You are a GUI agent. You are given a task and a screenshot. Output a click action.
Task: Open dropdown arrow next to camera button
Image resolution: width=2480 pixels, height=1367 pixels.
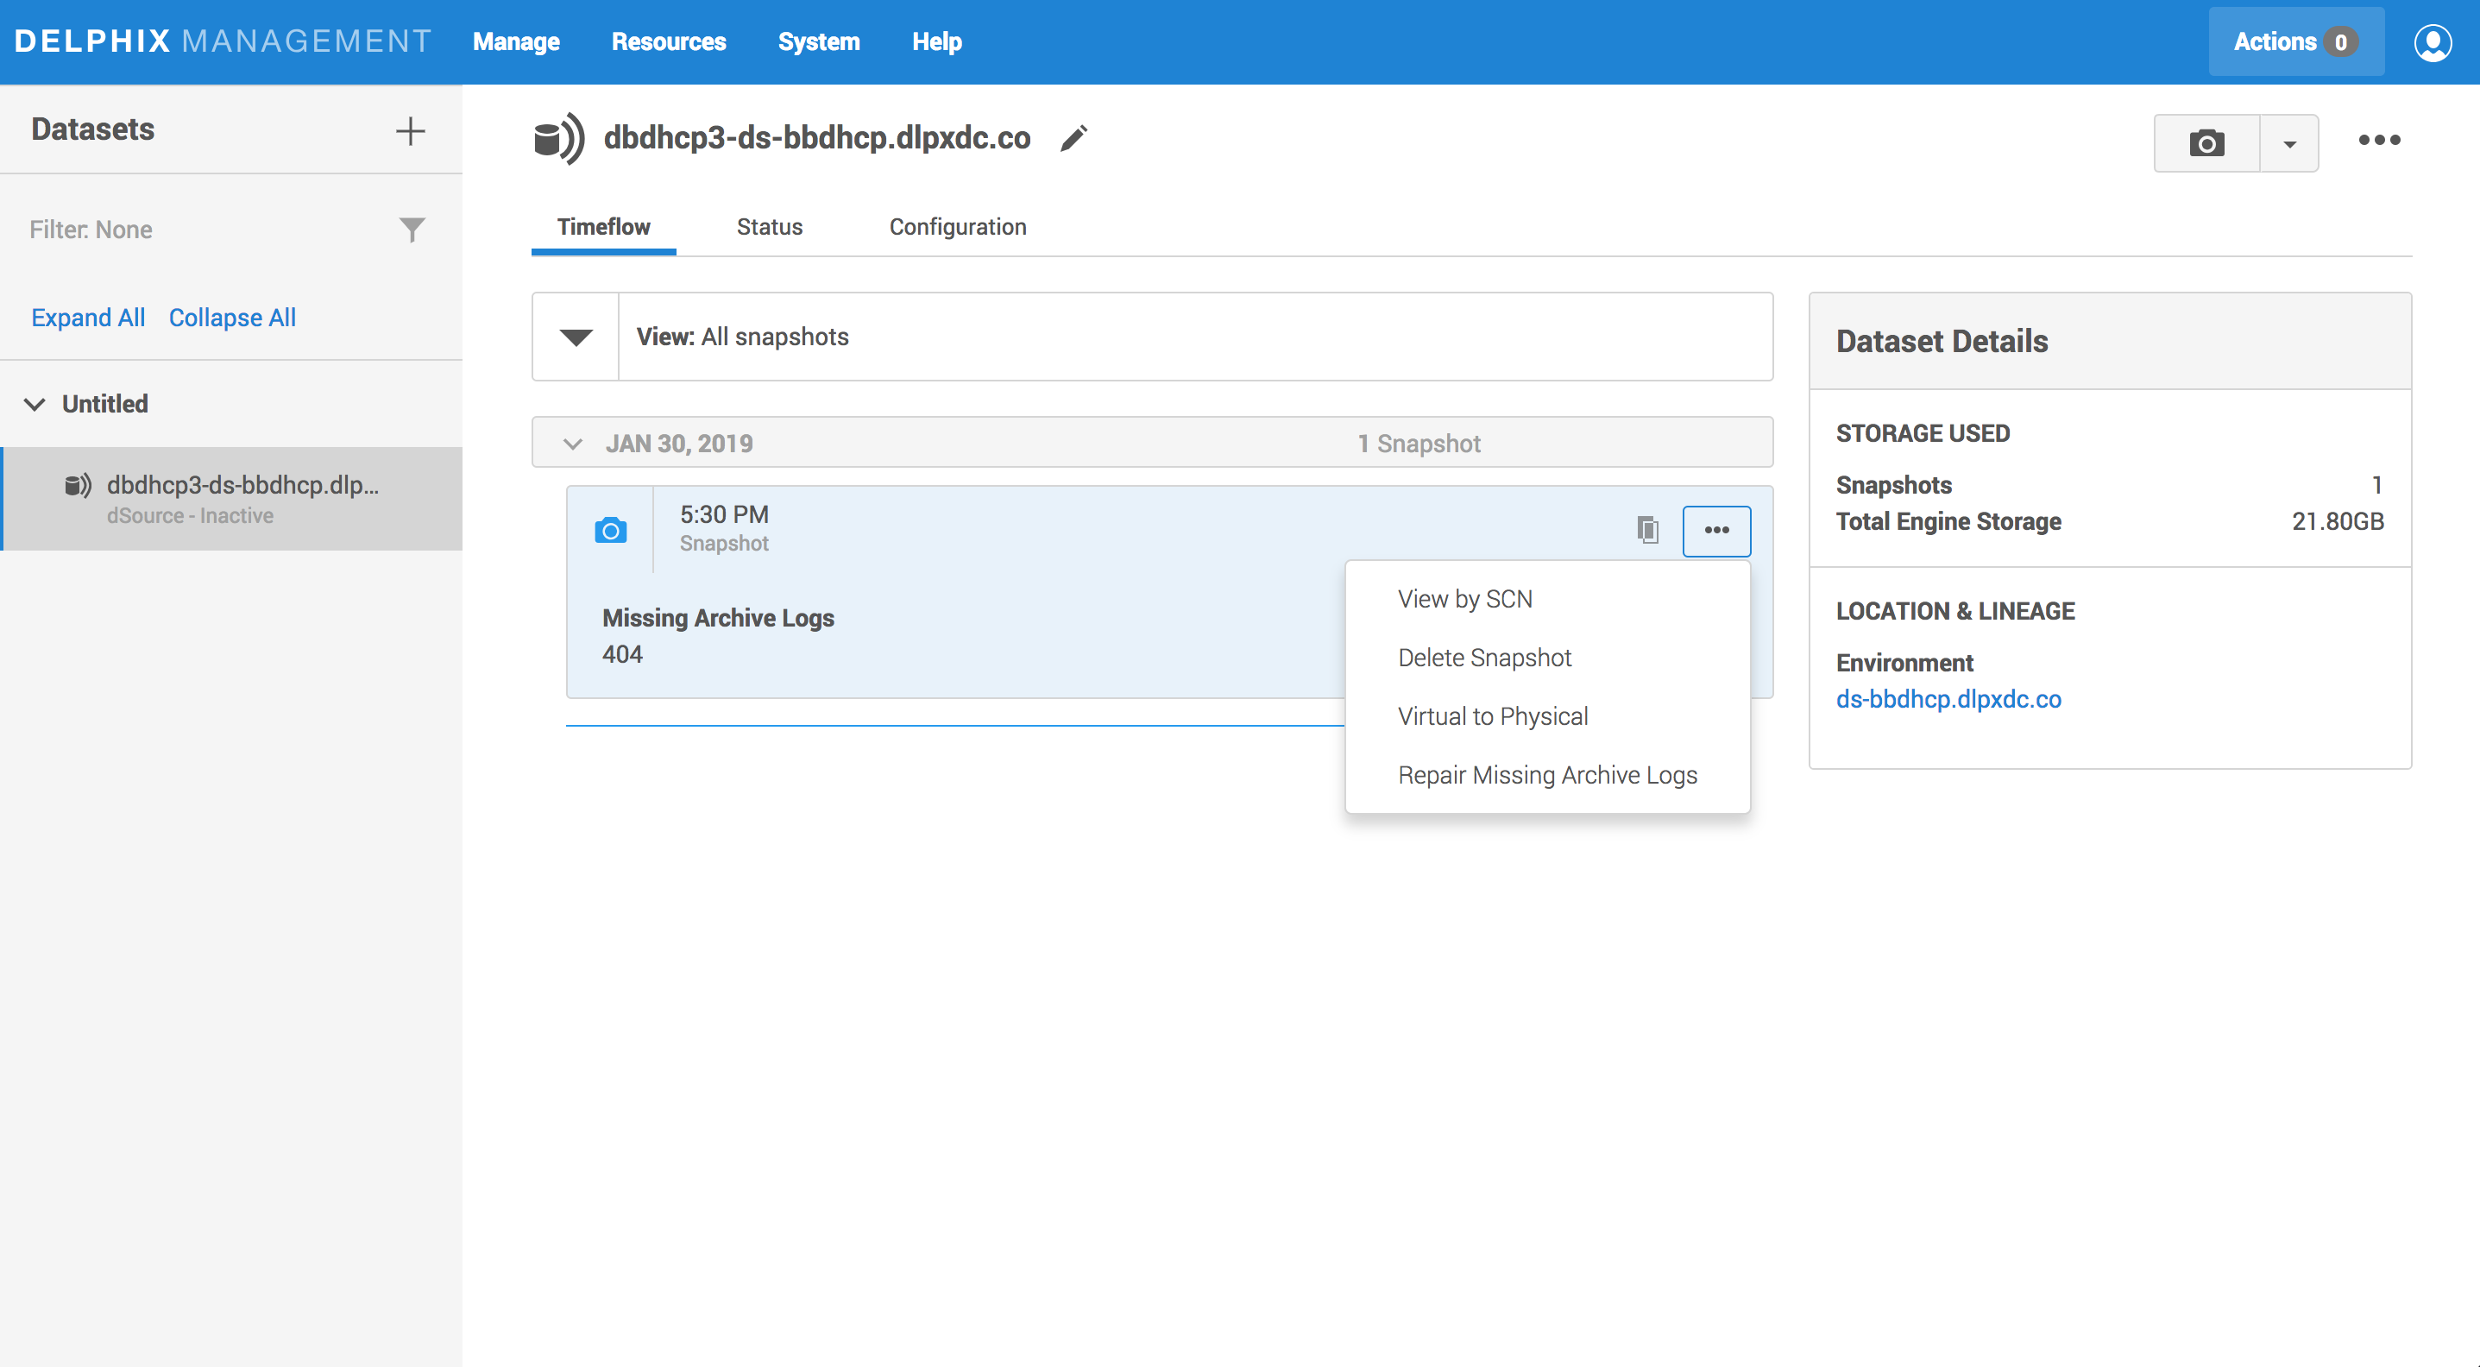click(2289, 144)
